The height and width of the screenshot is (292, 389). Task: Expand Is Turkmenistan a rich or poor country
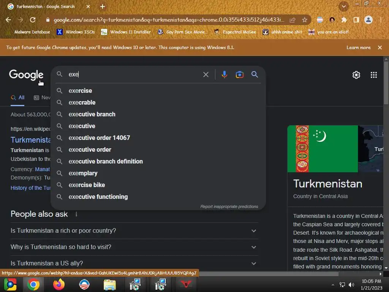click(134, 231)
